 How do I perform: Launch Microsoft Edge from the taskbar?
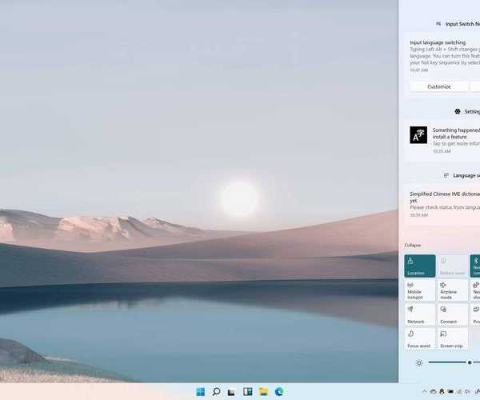279,391
